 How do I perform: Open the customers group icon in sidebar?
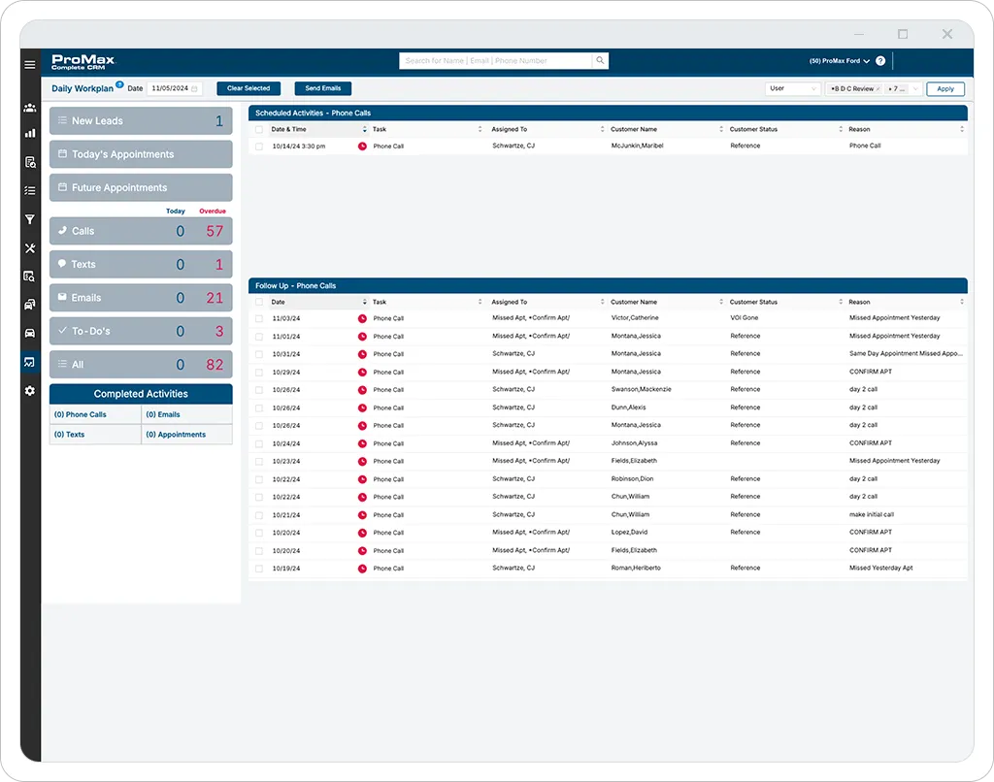[30, 108]
